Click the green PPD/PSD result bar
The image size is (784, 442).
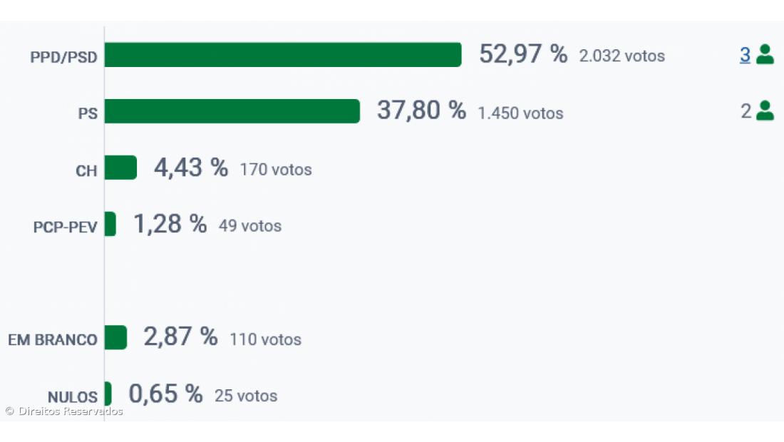[x=283, y=55]
